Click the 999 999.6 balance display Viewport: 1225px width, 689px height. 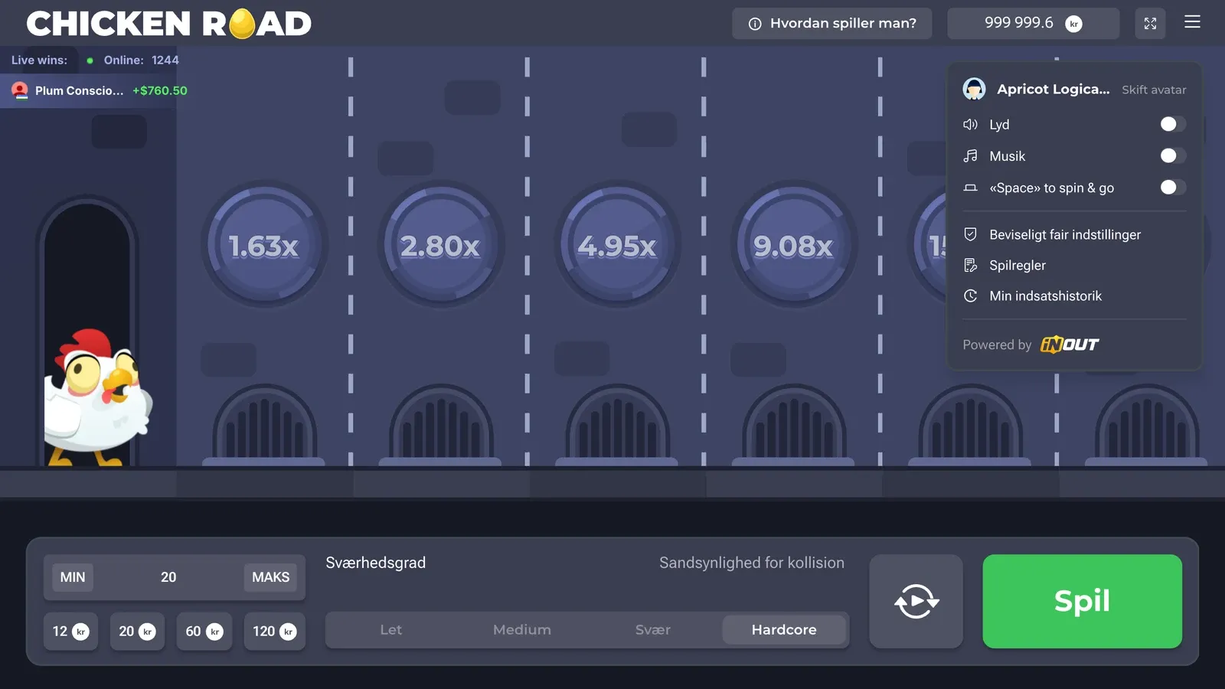point(1033,24)
